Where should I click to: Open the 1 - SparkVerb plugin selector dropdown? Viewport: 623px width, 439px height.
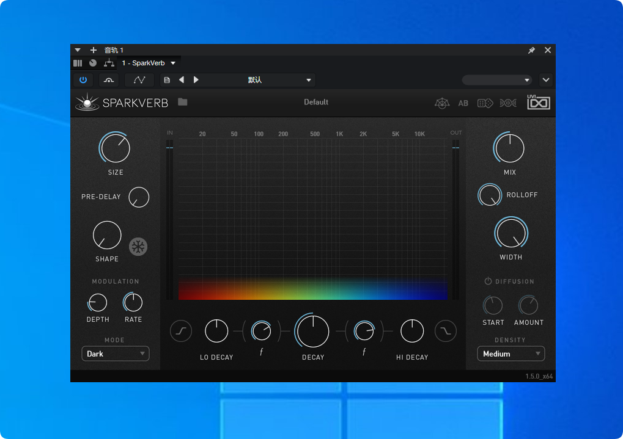click(149, 63)
